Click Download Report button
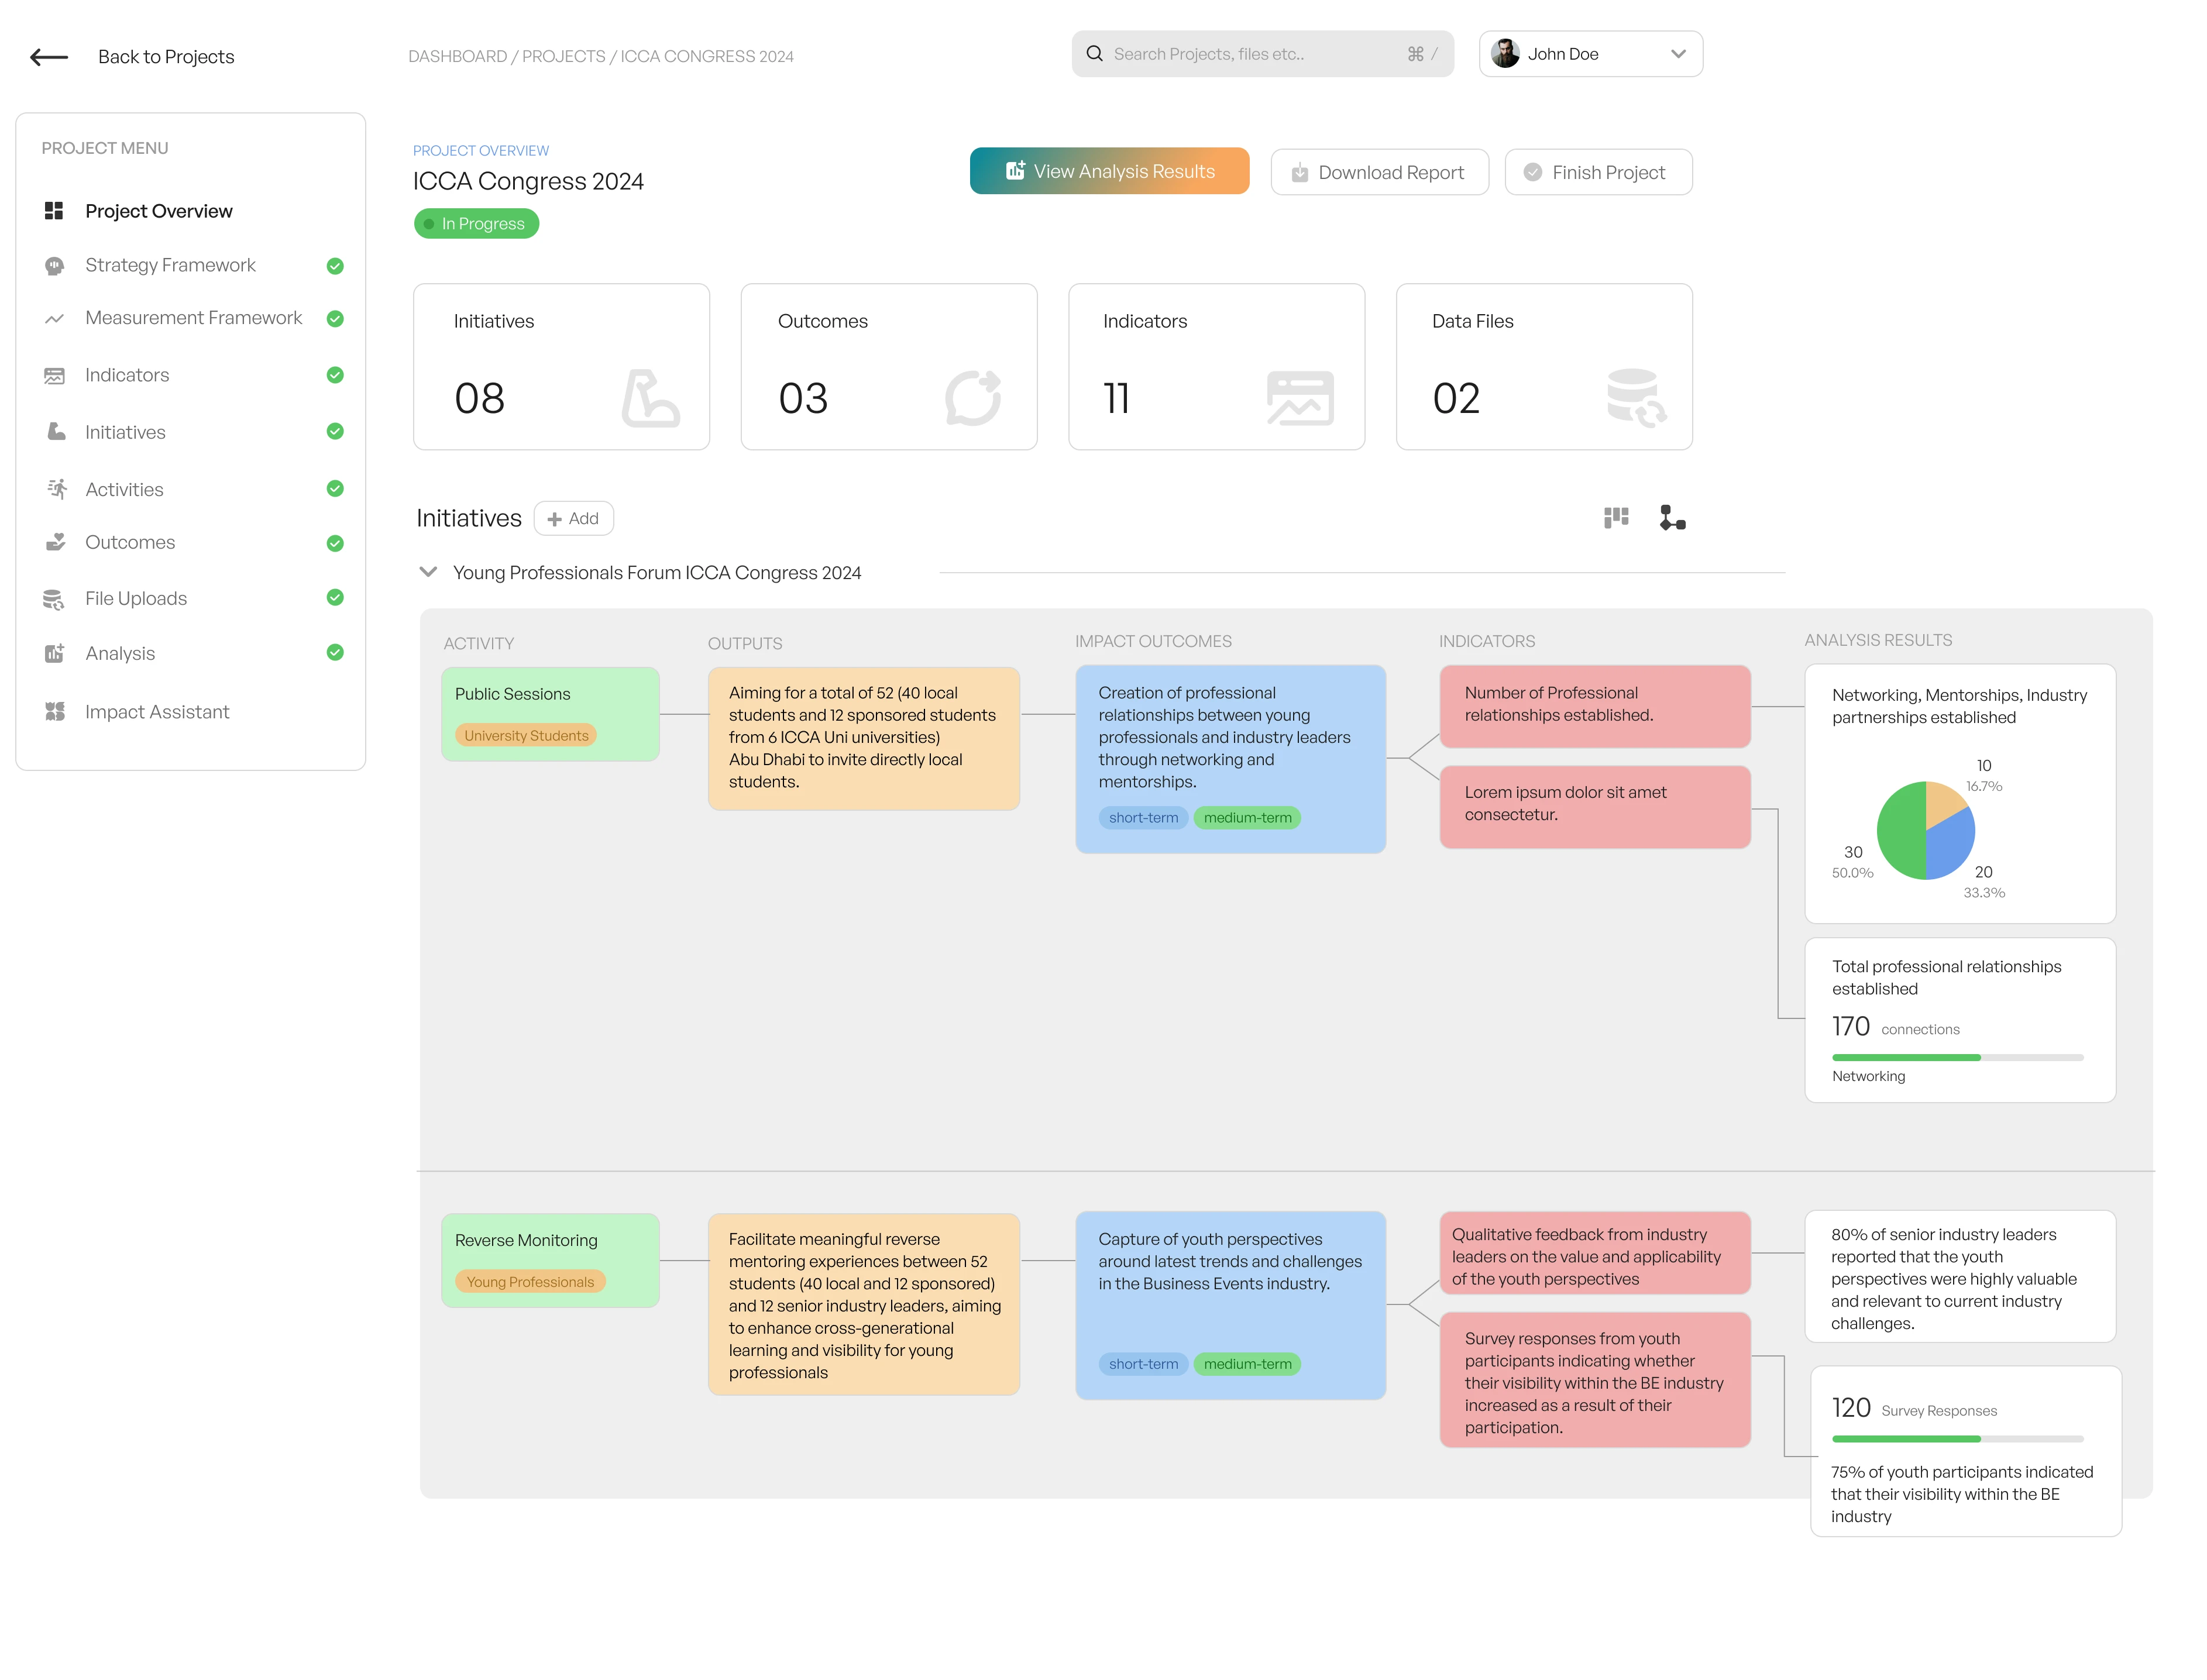The image size is (2207, 1680). 1380,173
